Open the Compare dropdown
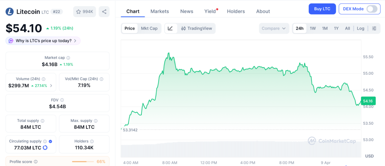385x166 pixels. coord(274,29)
